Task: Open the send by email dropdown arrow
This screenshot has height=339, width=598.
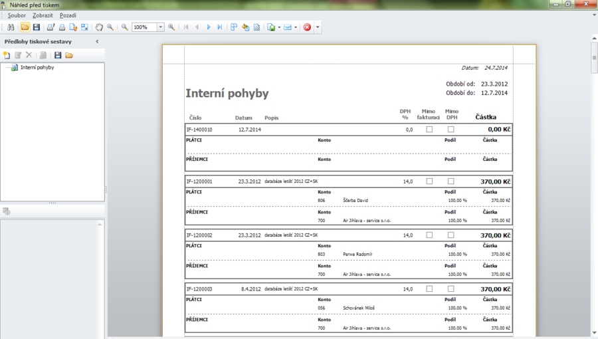Action: tap(296, 27)
